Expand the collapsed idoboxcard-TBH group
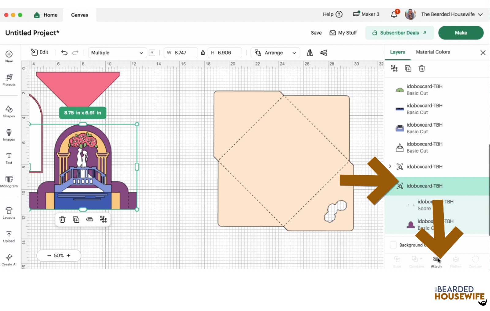Viewport: 490px width, 311px height. (x=390, y=166)
